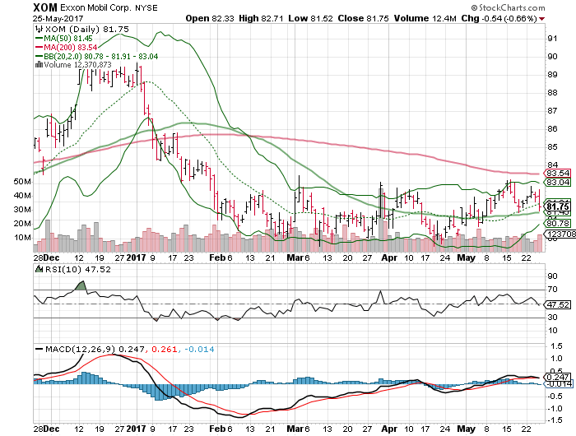Screen dimensions: 576x436
Task: Click the XOM (Daily) 81.75 legend entry
Action: pos(86,30)
